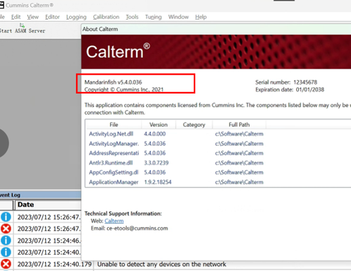Screen dimensions: 351x271
Task: Open the Editor menu
Action: [x=52, y=17]
